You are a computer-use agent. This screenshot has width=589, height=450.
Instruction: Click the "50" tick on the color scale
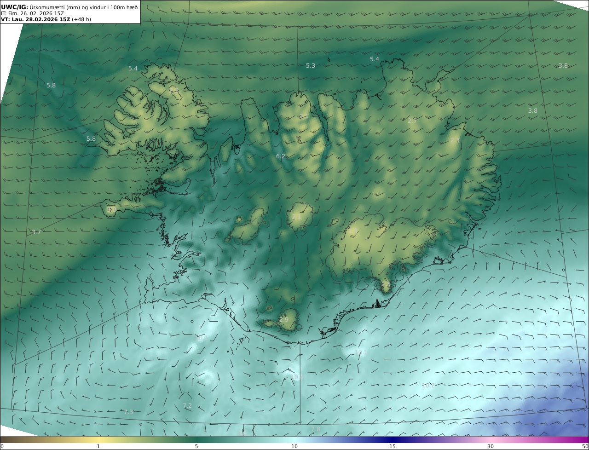[585, 446]
